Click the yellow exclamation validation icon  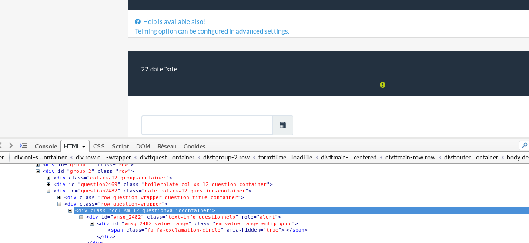coord(382,85)
